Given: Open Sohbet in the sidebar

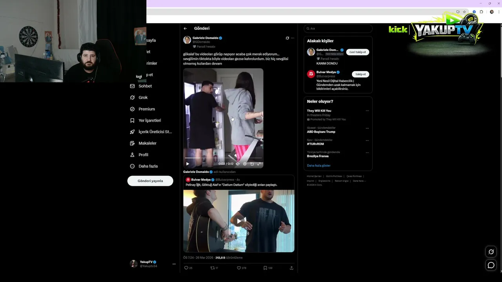Looking at the screenshot, I should pos(141,86).
